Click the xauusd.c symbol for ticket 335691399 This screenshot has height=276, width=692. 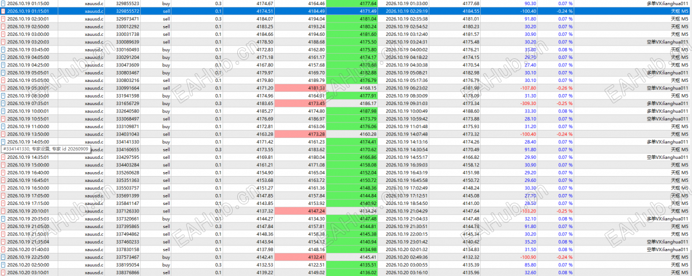pyautogui.click(x=93, y=195)
